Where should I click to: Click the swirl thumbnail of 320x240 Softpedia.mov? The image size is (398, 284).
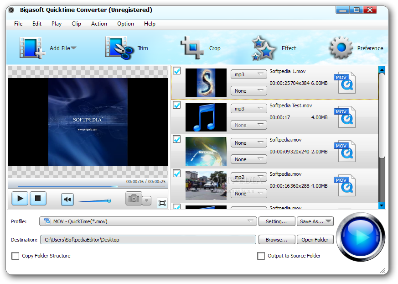coord(206,151)
